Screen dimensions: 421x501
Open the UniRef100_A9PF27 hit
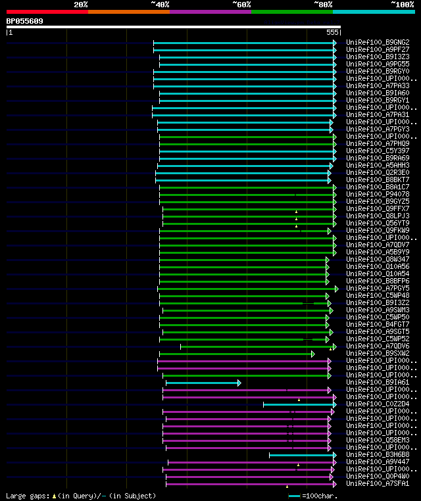tap(378, 49)
